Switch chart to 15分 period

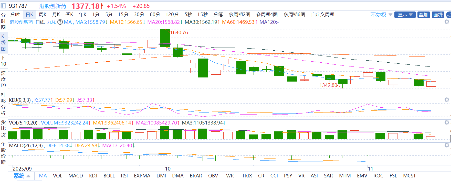point(123,15)
